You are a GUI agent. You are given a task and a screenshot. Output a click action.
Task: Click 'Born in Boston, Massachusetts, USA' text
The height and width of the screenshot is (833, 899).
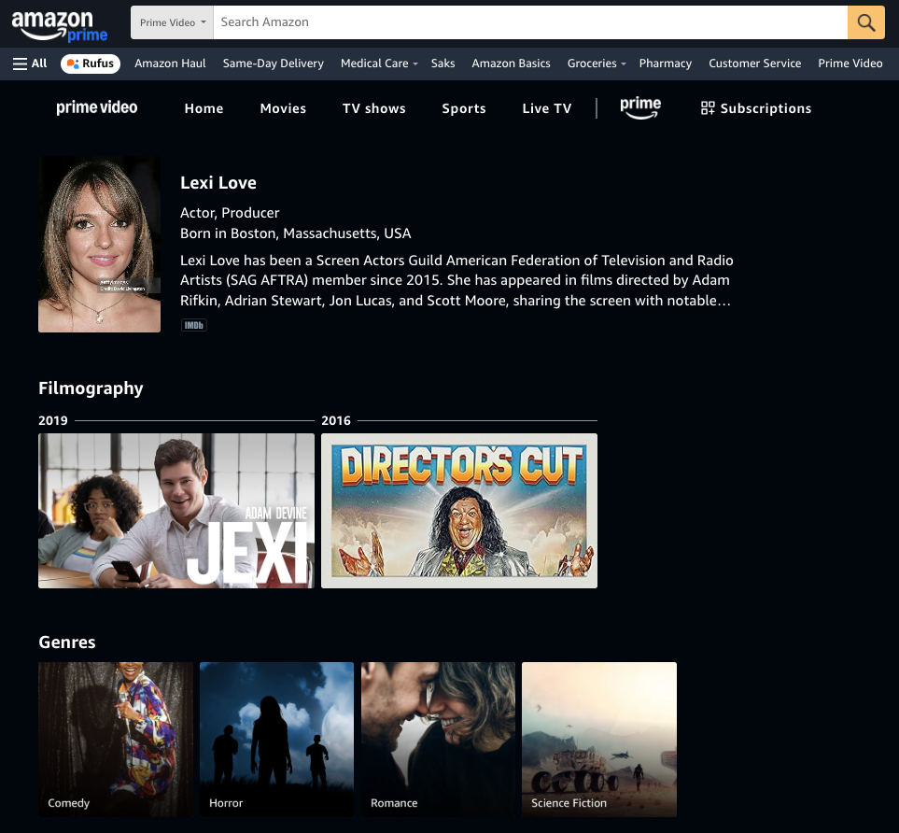tap(295, 233)
